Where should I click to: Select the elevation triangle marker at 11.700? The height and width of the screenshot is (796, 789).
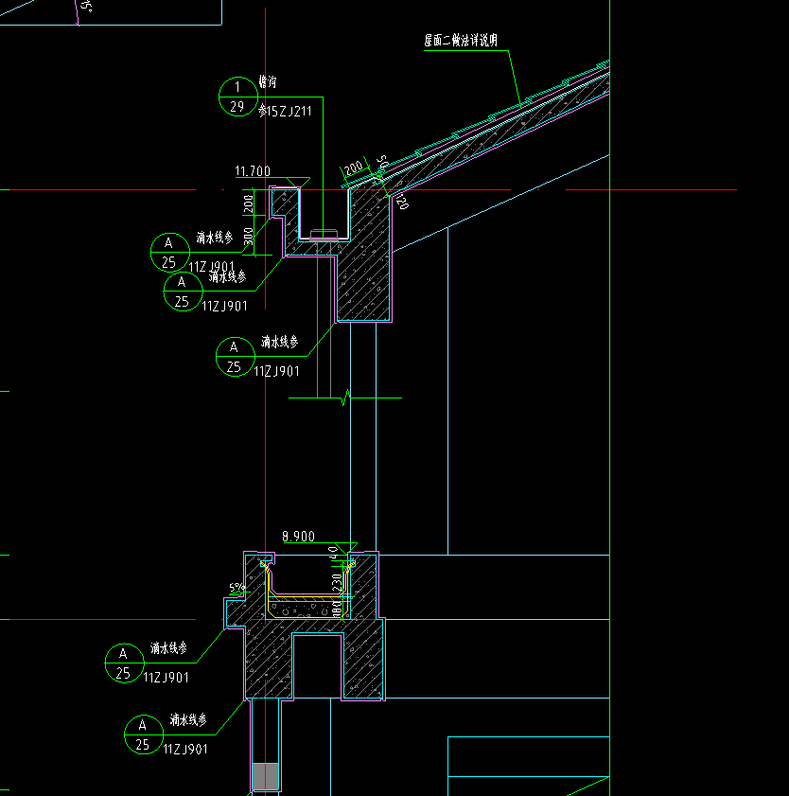pyautogui.click(x=298, y=183)
